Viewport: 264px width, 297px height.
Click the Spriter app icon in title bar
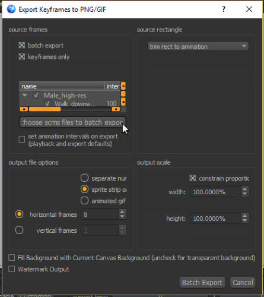(x=11, y=9)
